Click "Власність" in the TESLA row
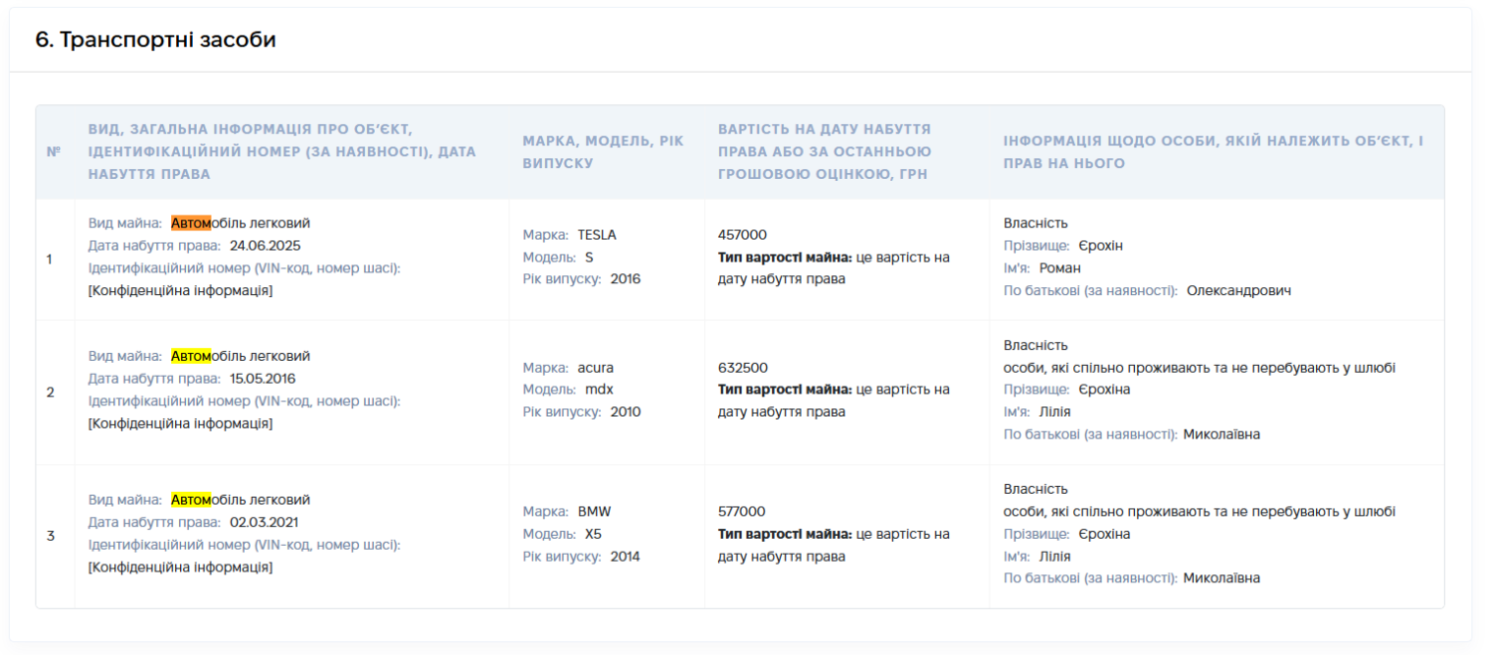 [x=1036, y=223]
